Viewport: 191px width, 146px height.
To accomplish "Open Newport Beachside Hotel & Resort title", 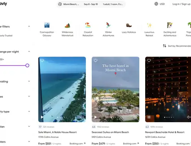I will point(165,132).
